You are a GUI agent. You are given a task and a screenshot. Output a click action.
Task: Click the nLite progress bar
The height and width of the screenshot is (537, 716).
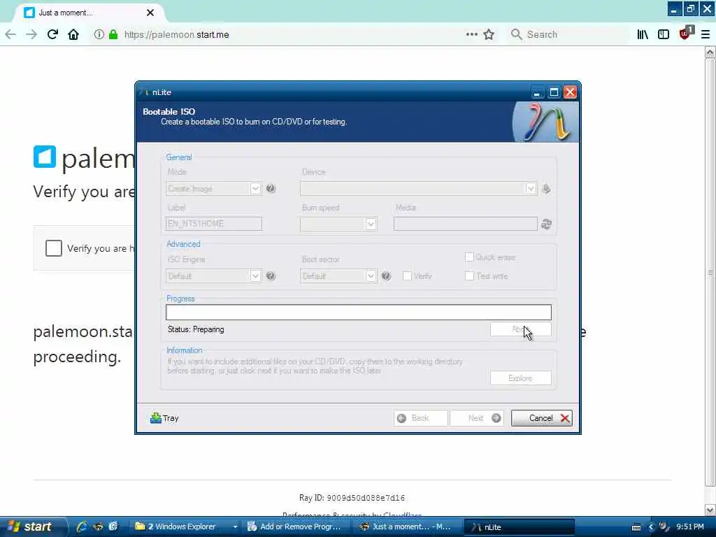pos(359,313)
